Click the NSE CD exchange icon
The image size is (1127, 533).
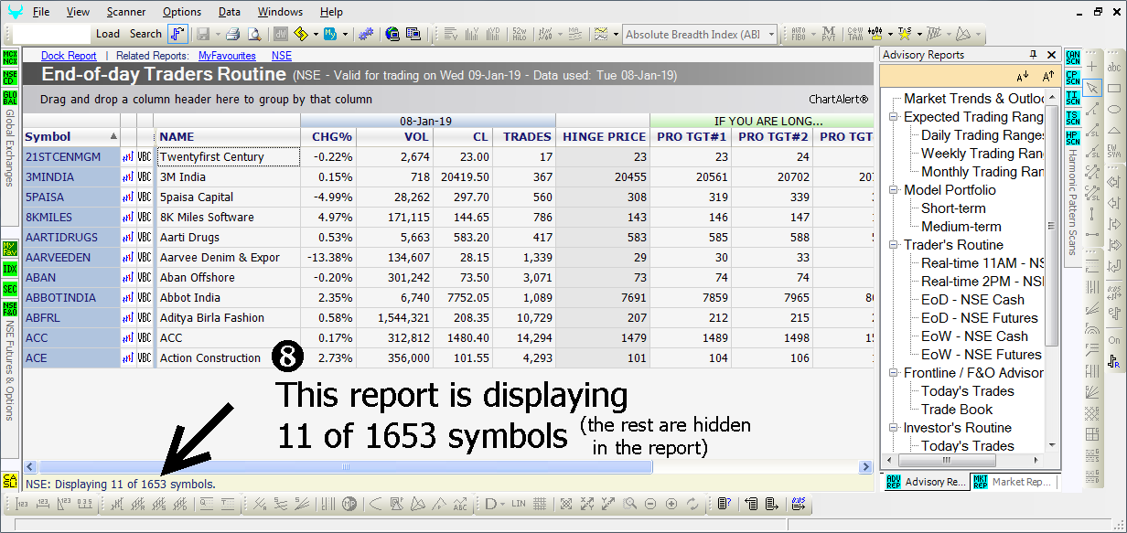(x=10, y=78)
